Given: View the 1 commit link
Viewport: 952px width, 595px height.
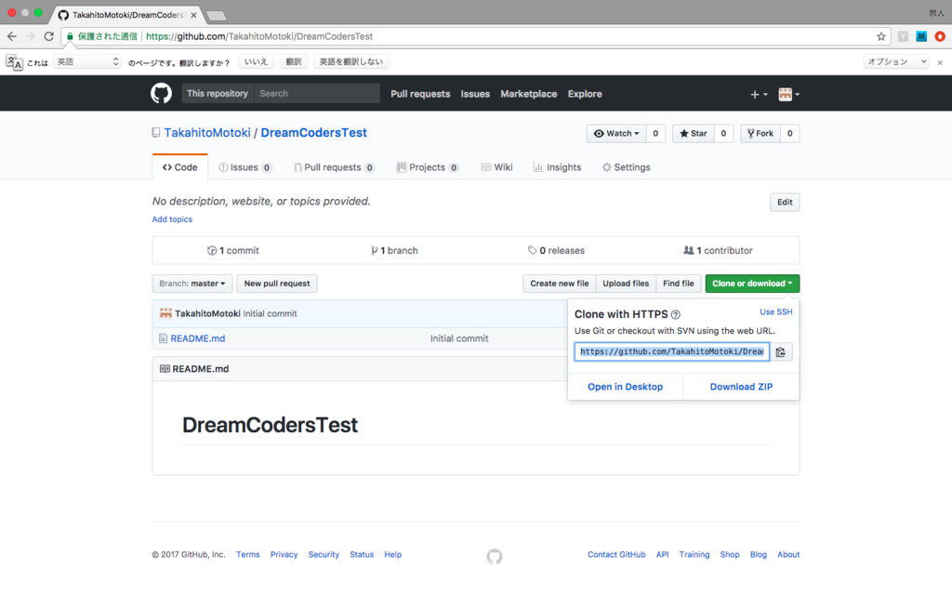Looking at the screenshot, I should coord(233,251).
